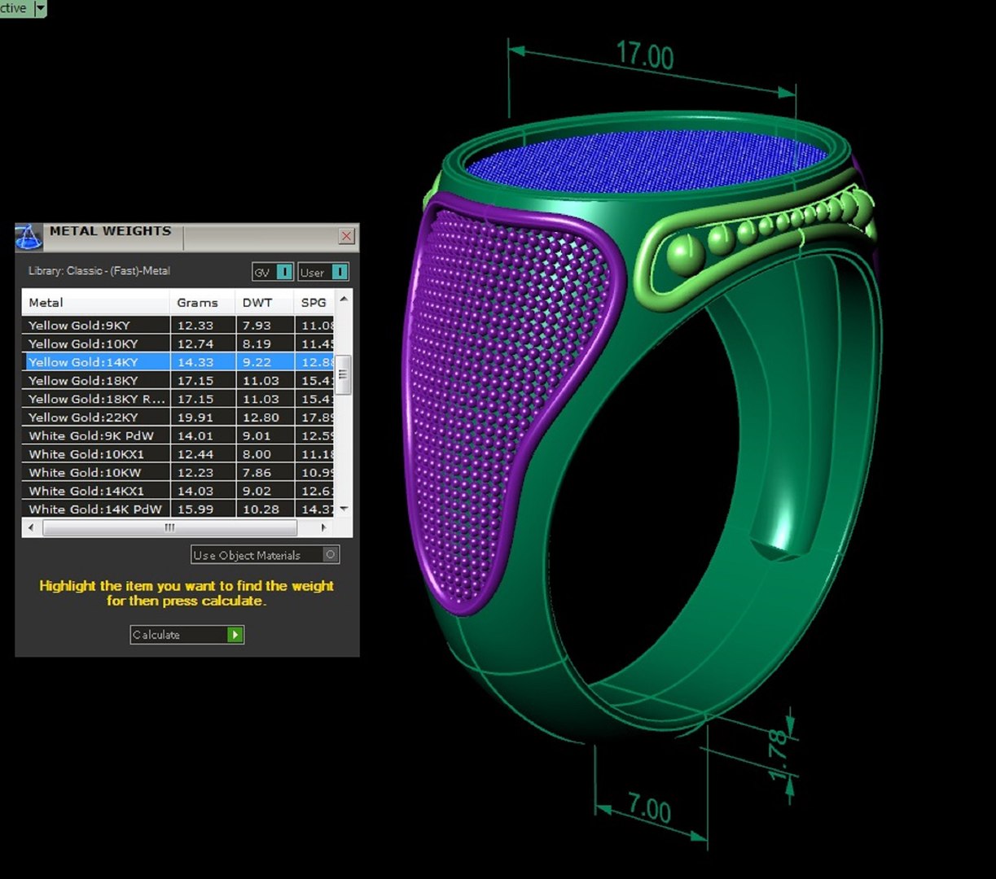Click the SPG column header
996x879 pixels.
point(314,302)
